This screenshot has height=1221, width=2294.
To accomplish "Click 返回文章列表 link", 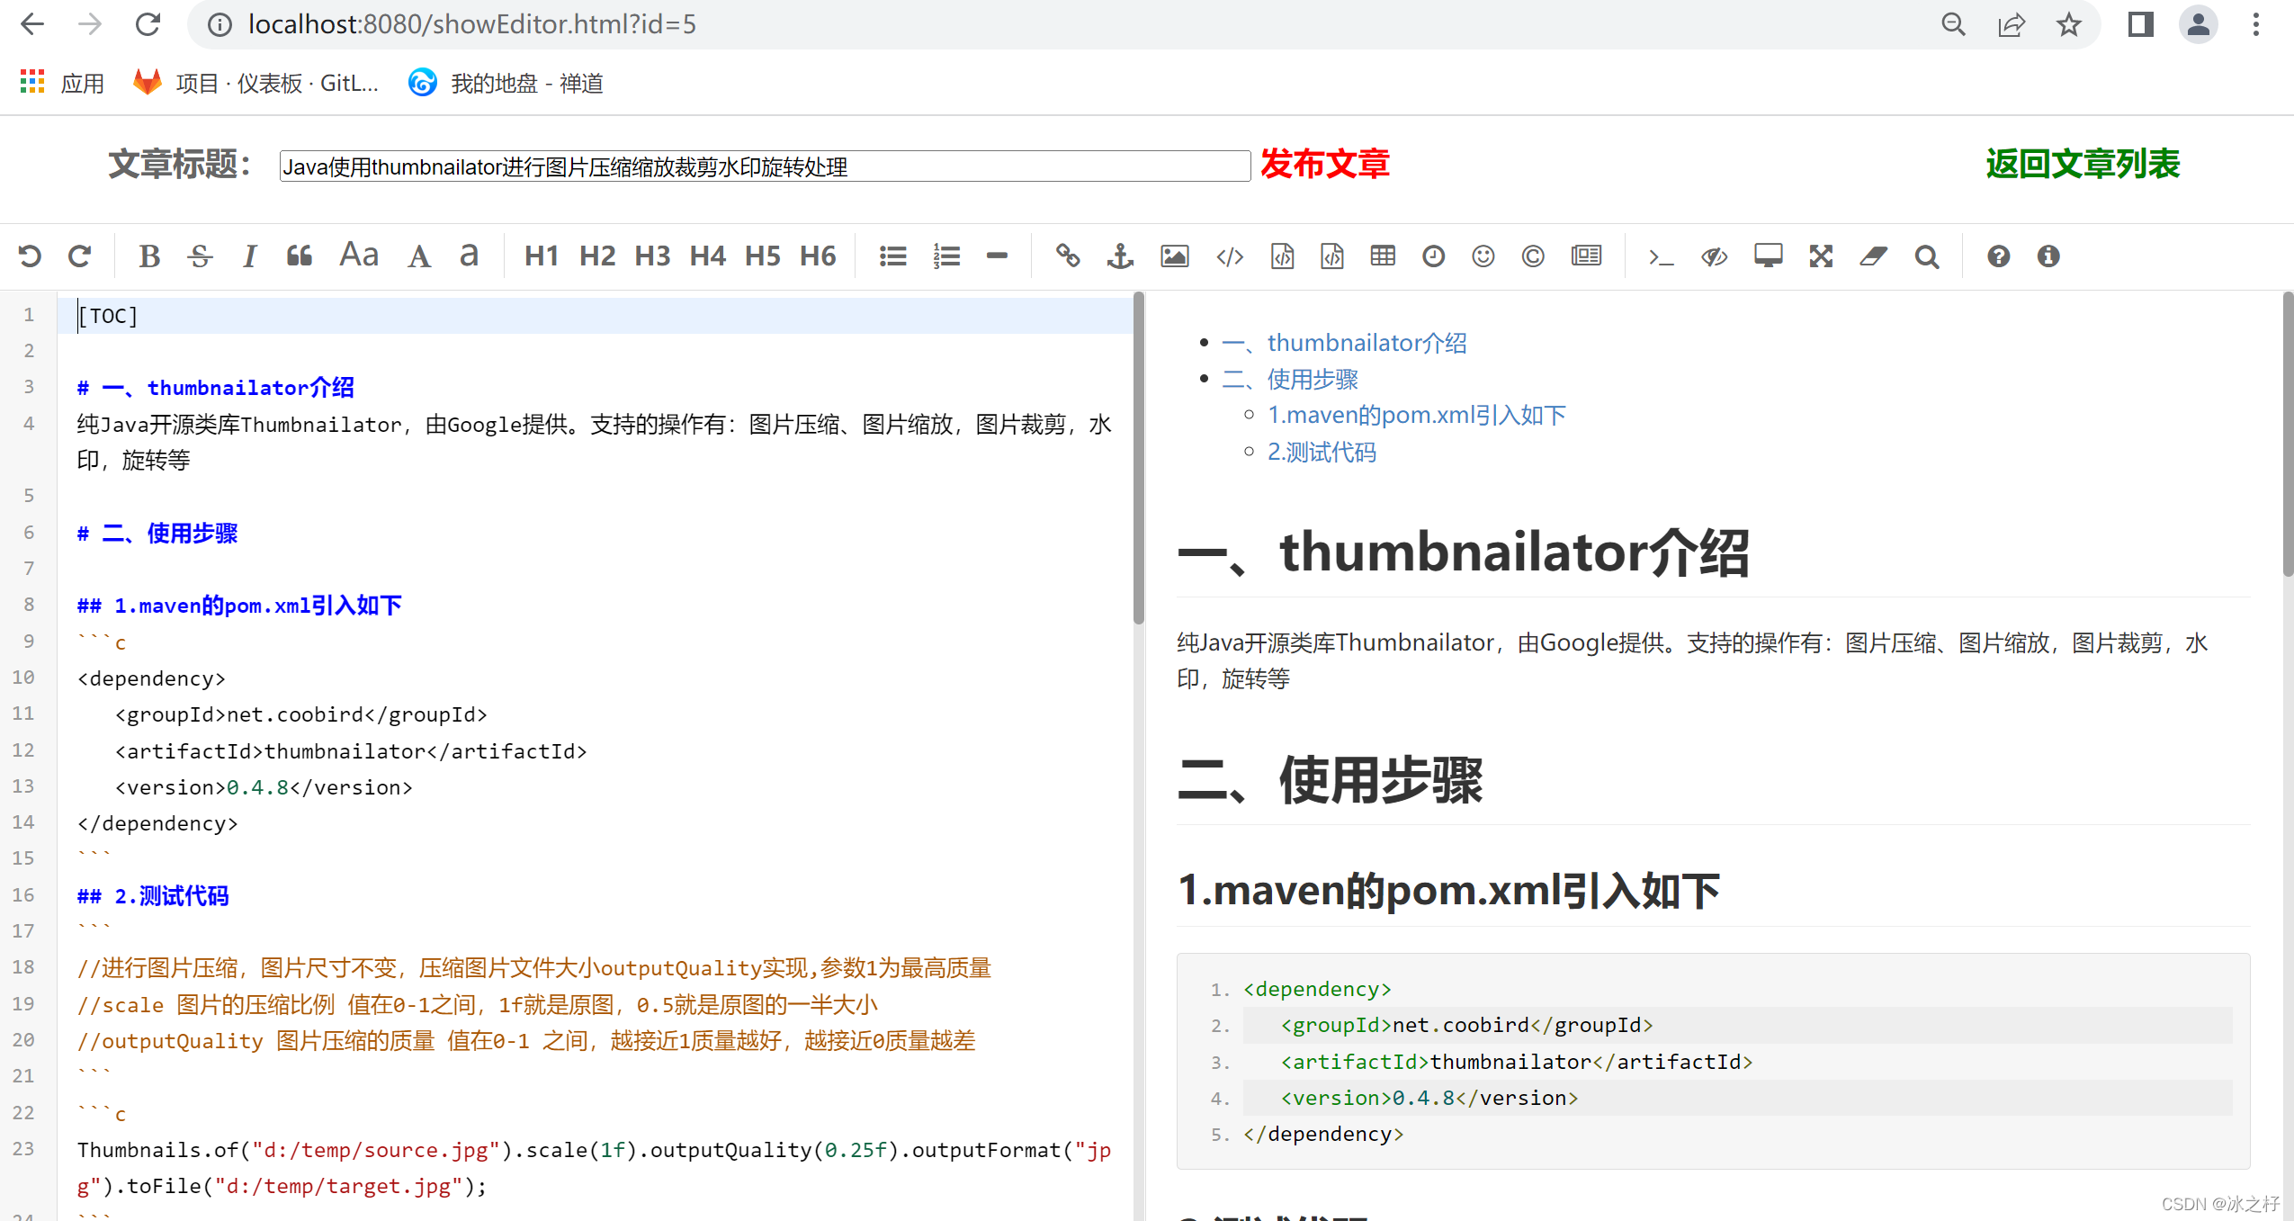I will point(2083,165).
